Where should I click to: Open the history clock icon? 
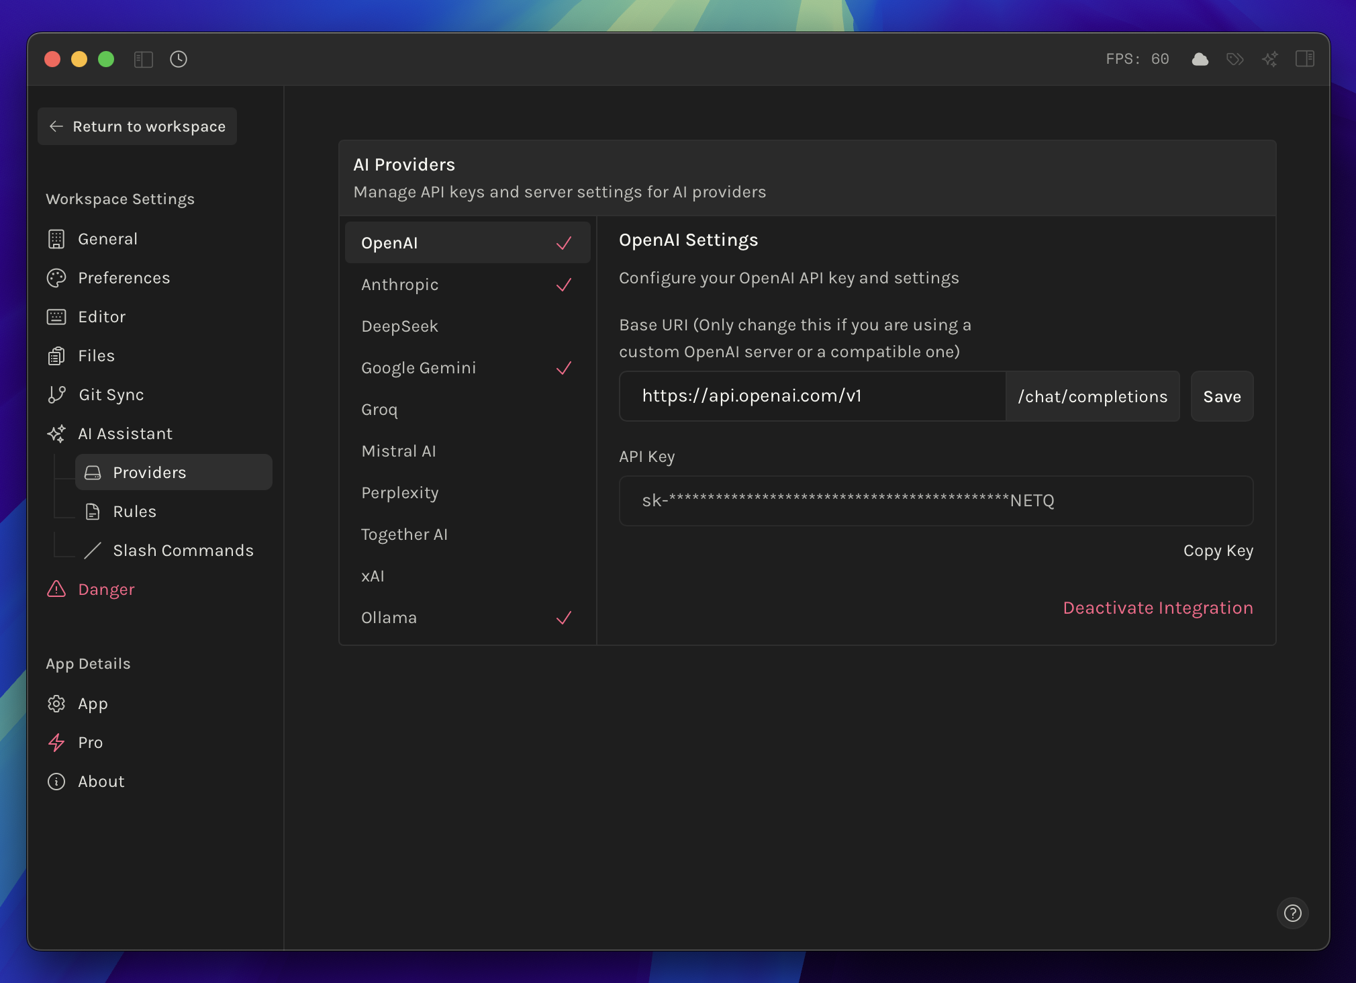(179, 59)
